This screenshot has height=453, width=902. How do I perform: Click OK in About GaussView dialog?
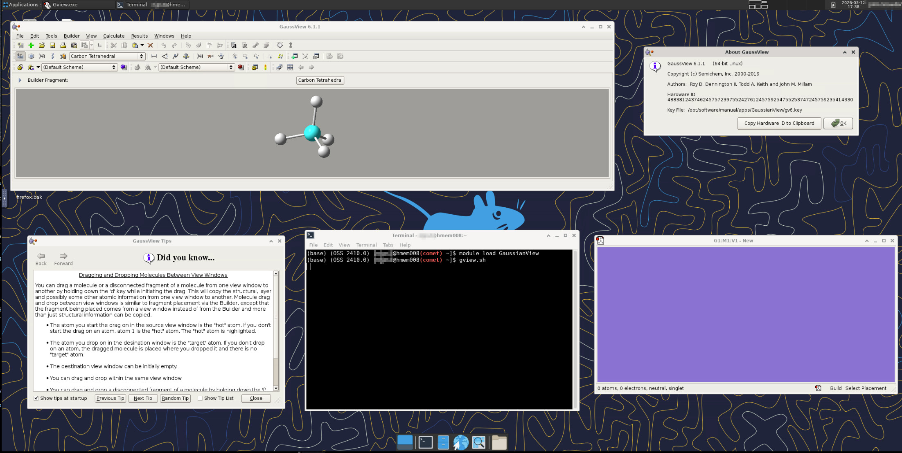(838, 123)
